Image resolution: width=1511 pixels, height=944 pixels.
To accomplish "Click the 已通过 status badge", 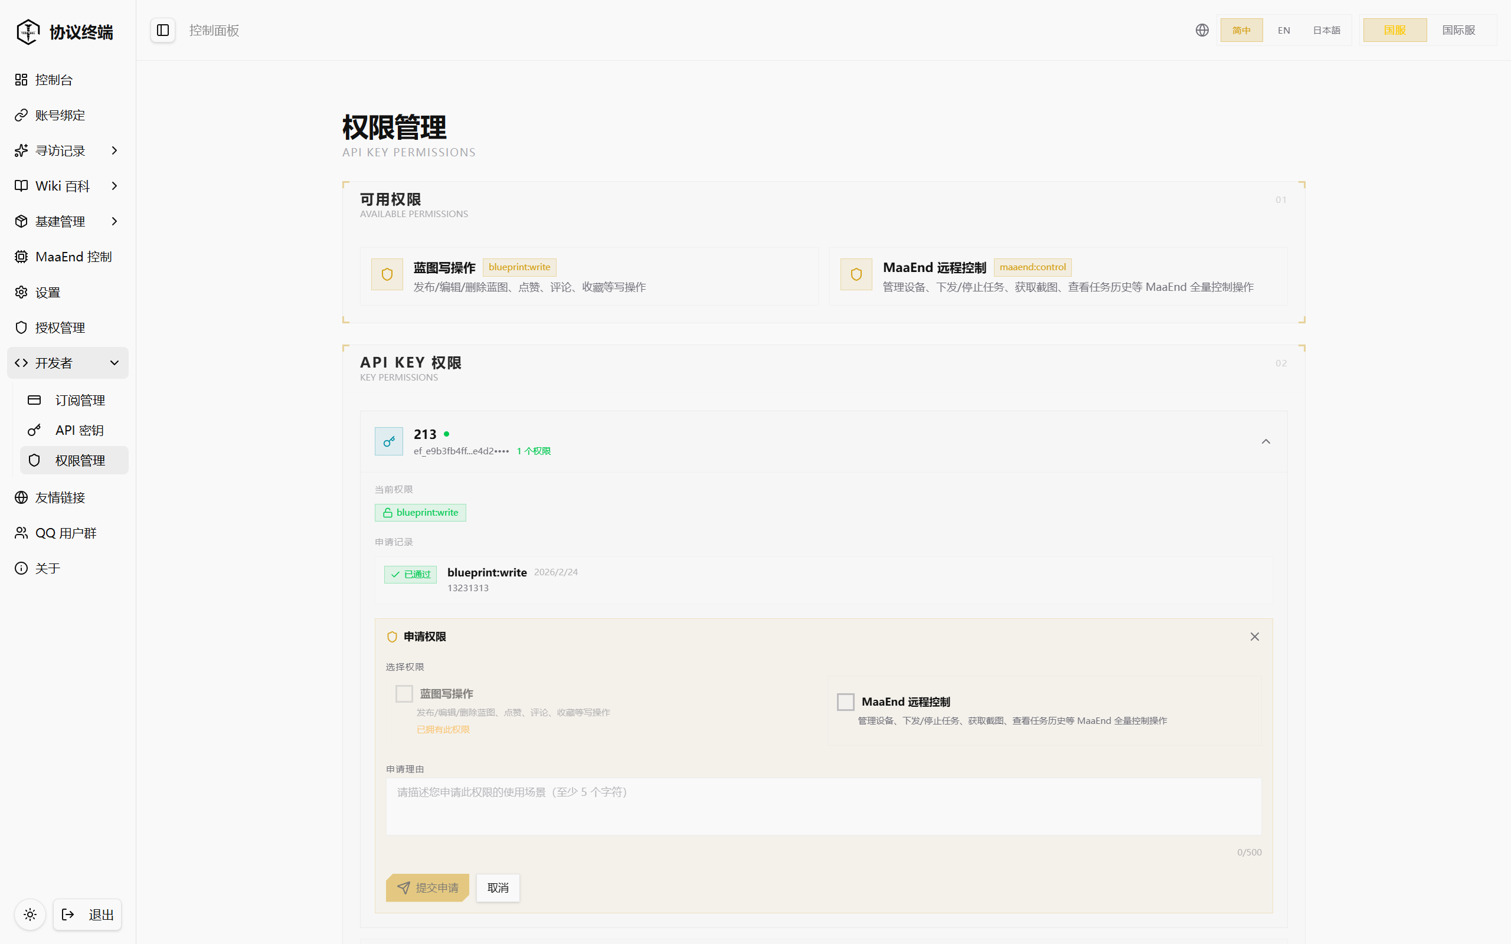I will [x=410, y=575].
